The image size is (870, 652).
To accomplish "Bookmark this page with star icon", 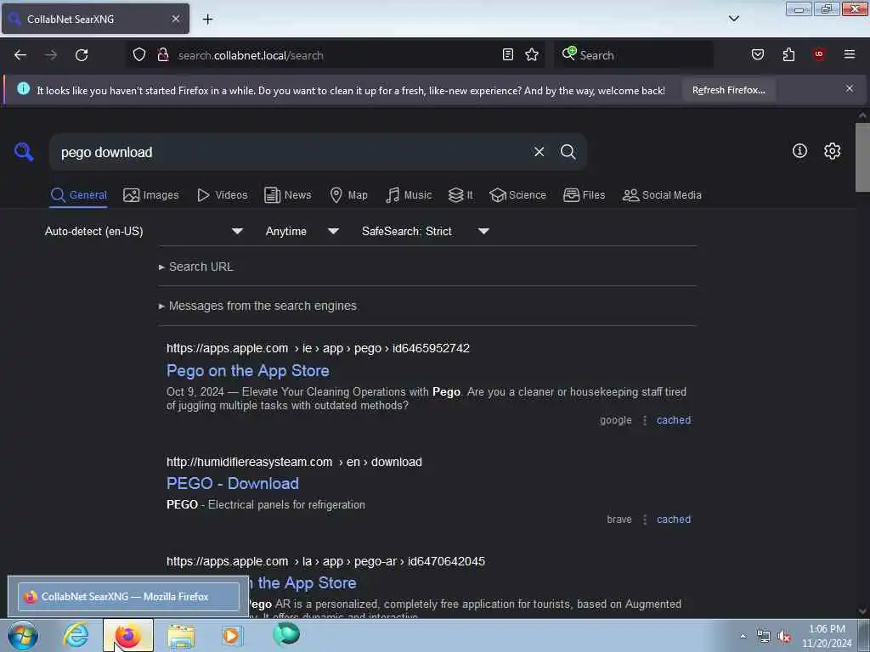I will [x=532, y=54].
